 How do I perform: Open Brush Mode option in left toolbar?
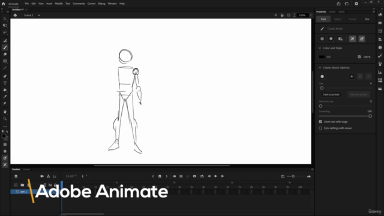(5, 151)
